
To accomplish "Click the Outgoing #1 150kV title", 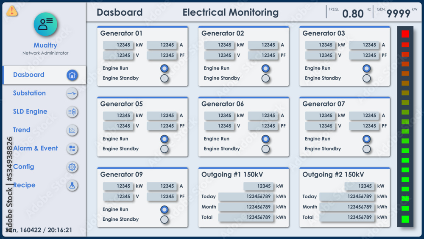I will (x=232, y=174).
